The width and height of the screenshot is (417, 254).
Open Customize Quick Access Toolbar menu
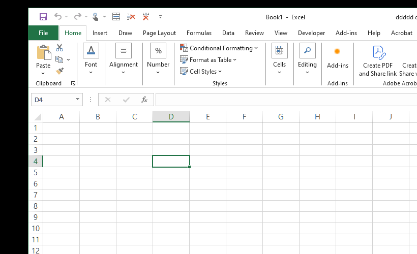click(160, 17)
